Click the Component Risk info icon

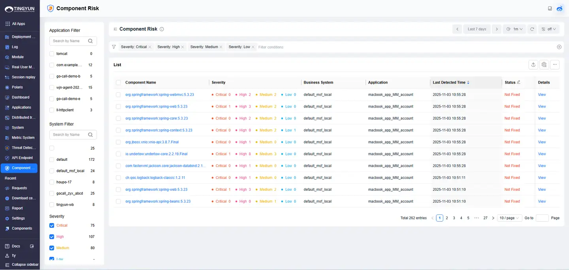[162, 29]
